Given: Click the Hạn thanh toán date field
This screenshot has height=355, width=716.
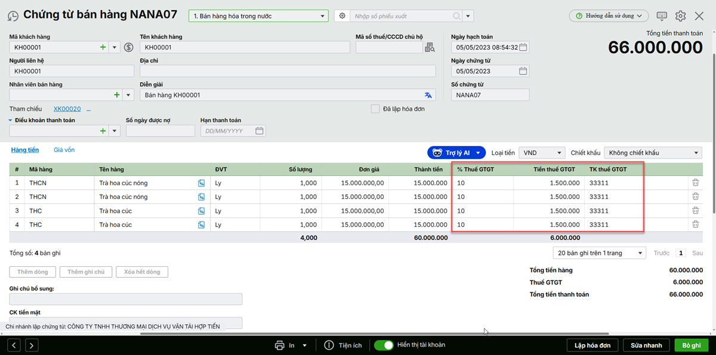Looking at the screenshot, I should [228, 131].
